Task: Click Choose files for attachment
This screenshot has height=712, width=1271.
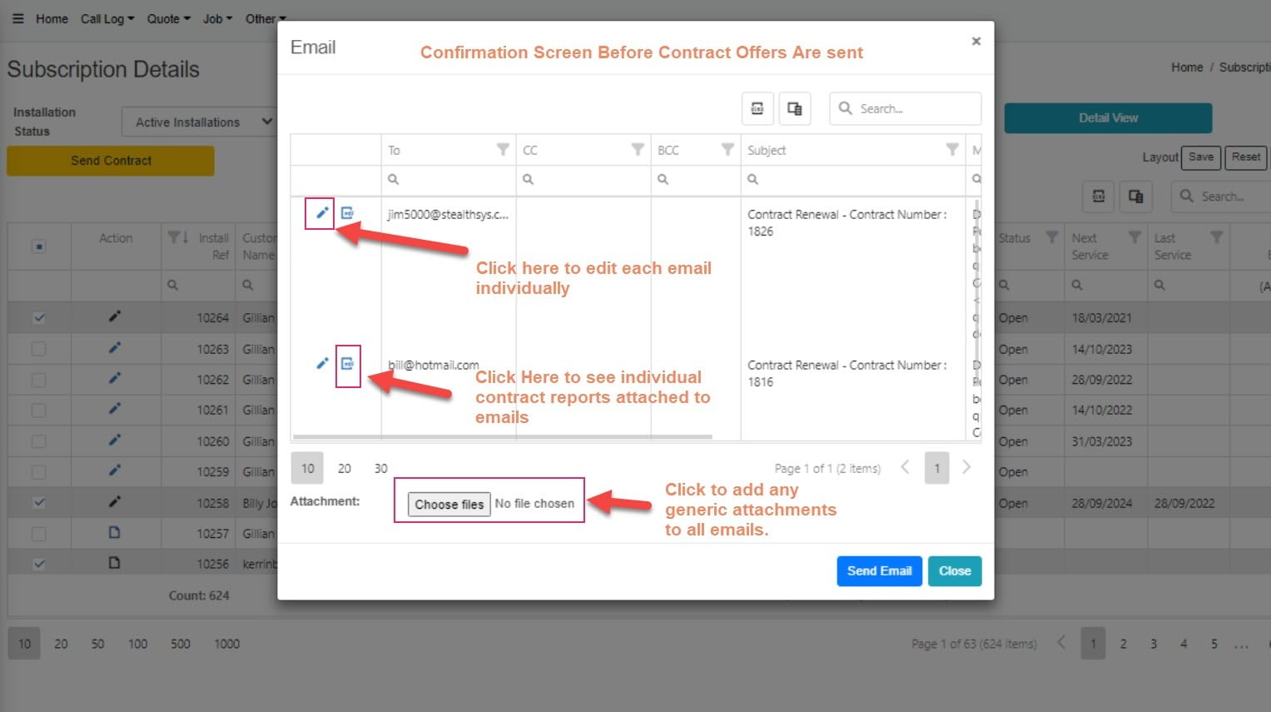Action: tap(449, 505)
